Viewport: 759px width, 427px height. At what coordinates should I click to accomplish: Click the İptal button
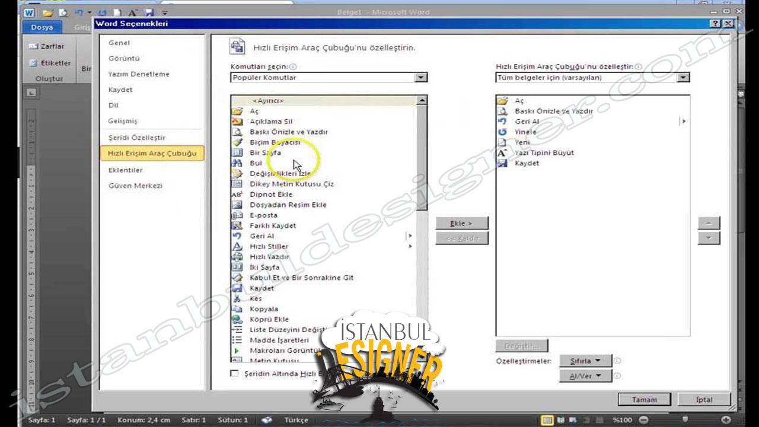pyautogui.click(x=704, y=400)
